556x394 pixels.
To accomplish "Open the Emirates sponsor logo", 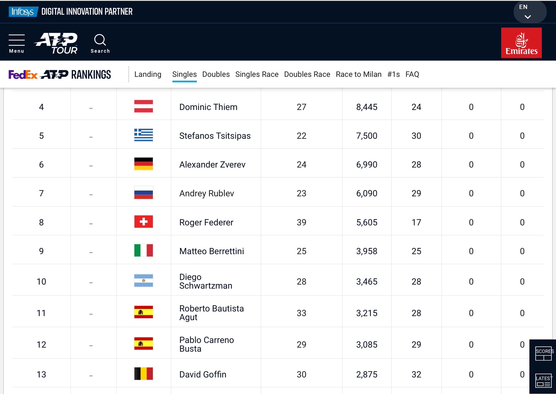I will click(521, 43).
